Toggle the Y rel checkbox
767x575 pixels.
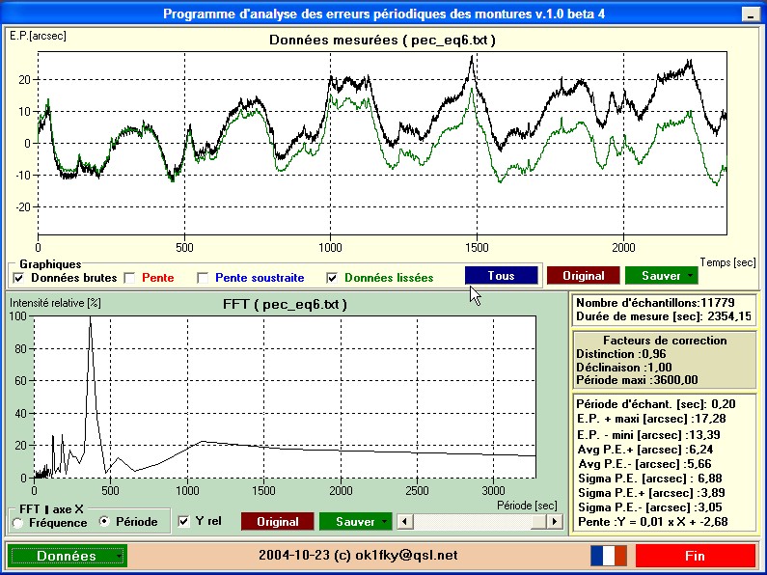(183, 521)
